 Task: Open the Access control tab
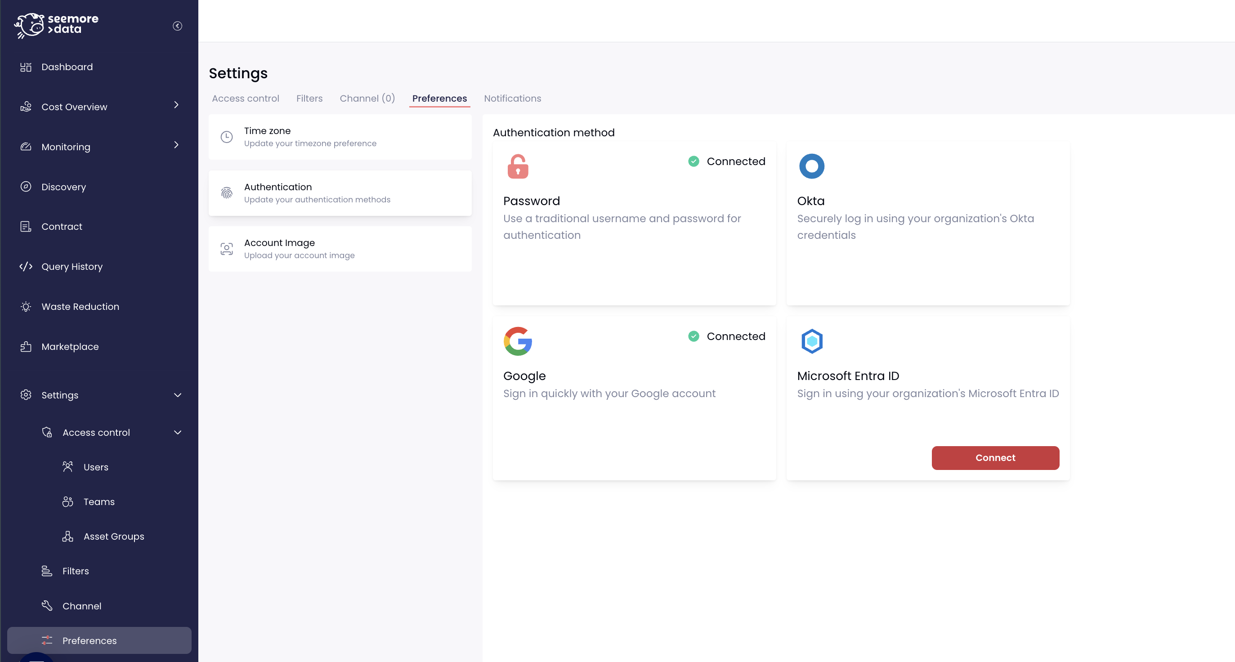[246, 98]
